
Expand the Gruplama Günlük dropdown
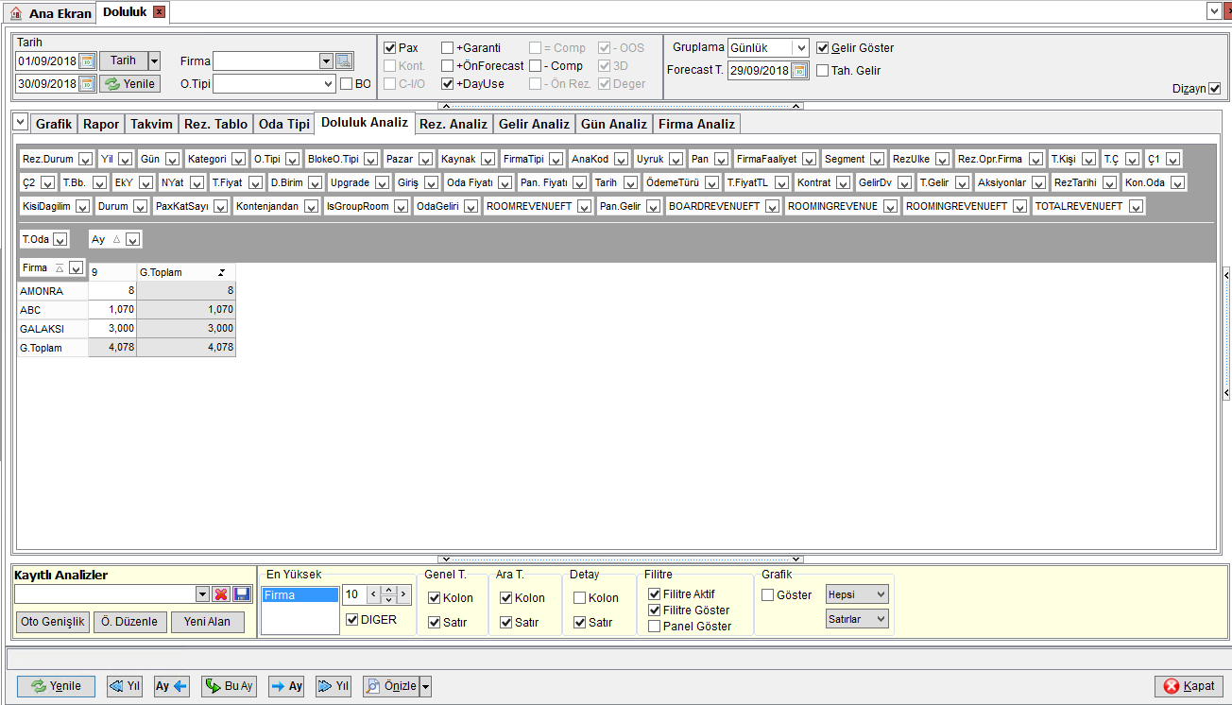coord(800,47)
